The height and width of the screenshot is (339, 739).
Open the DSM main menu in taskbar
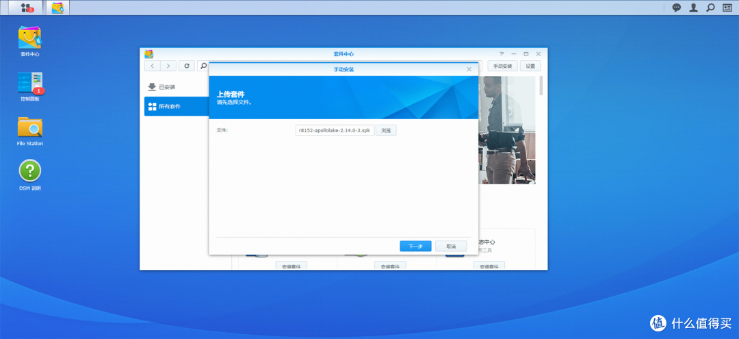tap(27, 8)
